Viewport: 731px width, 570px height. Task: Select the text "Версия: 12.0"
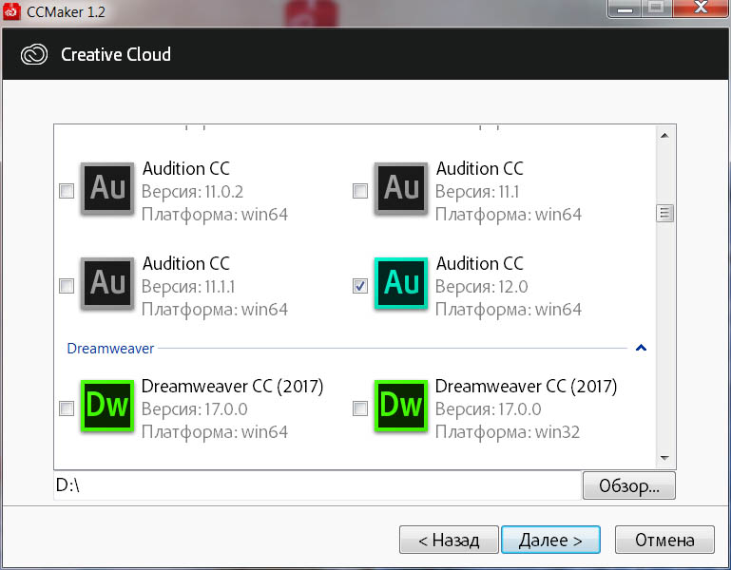coord(481,287)
